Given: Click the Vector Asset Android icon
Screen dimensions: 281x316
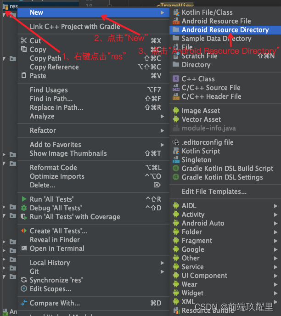Looking at the screenshot, I should pos(176,119).
